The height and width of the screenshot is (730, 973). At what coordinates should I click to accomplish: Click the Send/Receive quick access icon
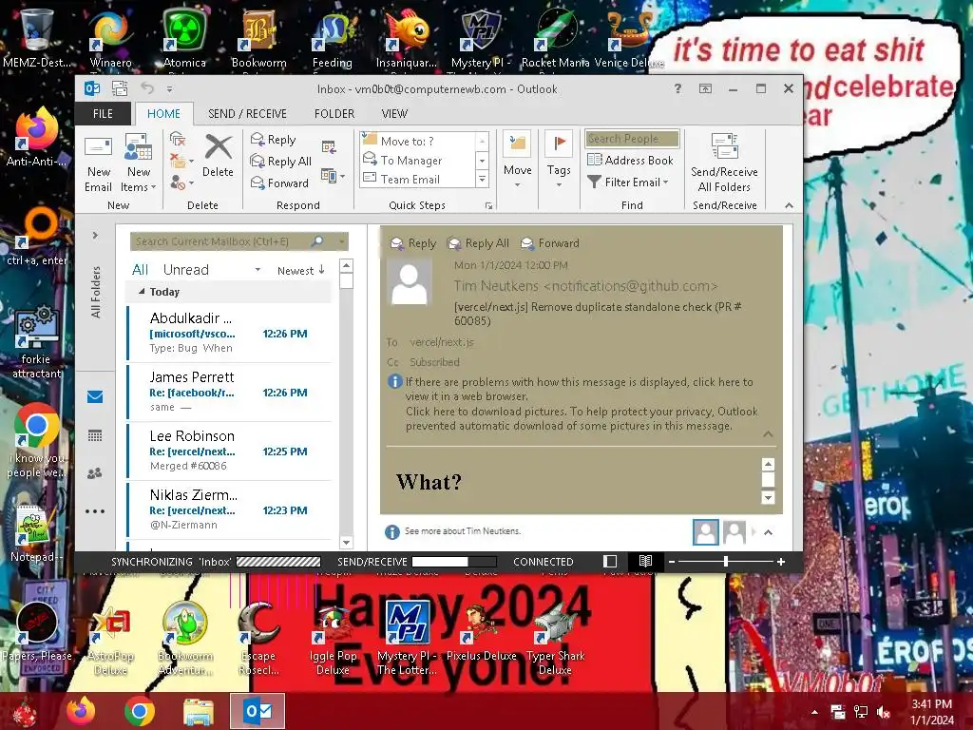click(119, 88)
